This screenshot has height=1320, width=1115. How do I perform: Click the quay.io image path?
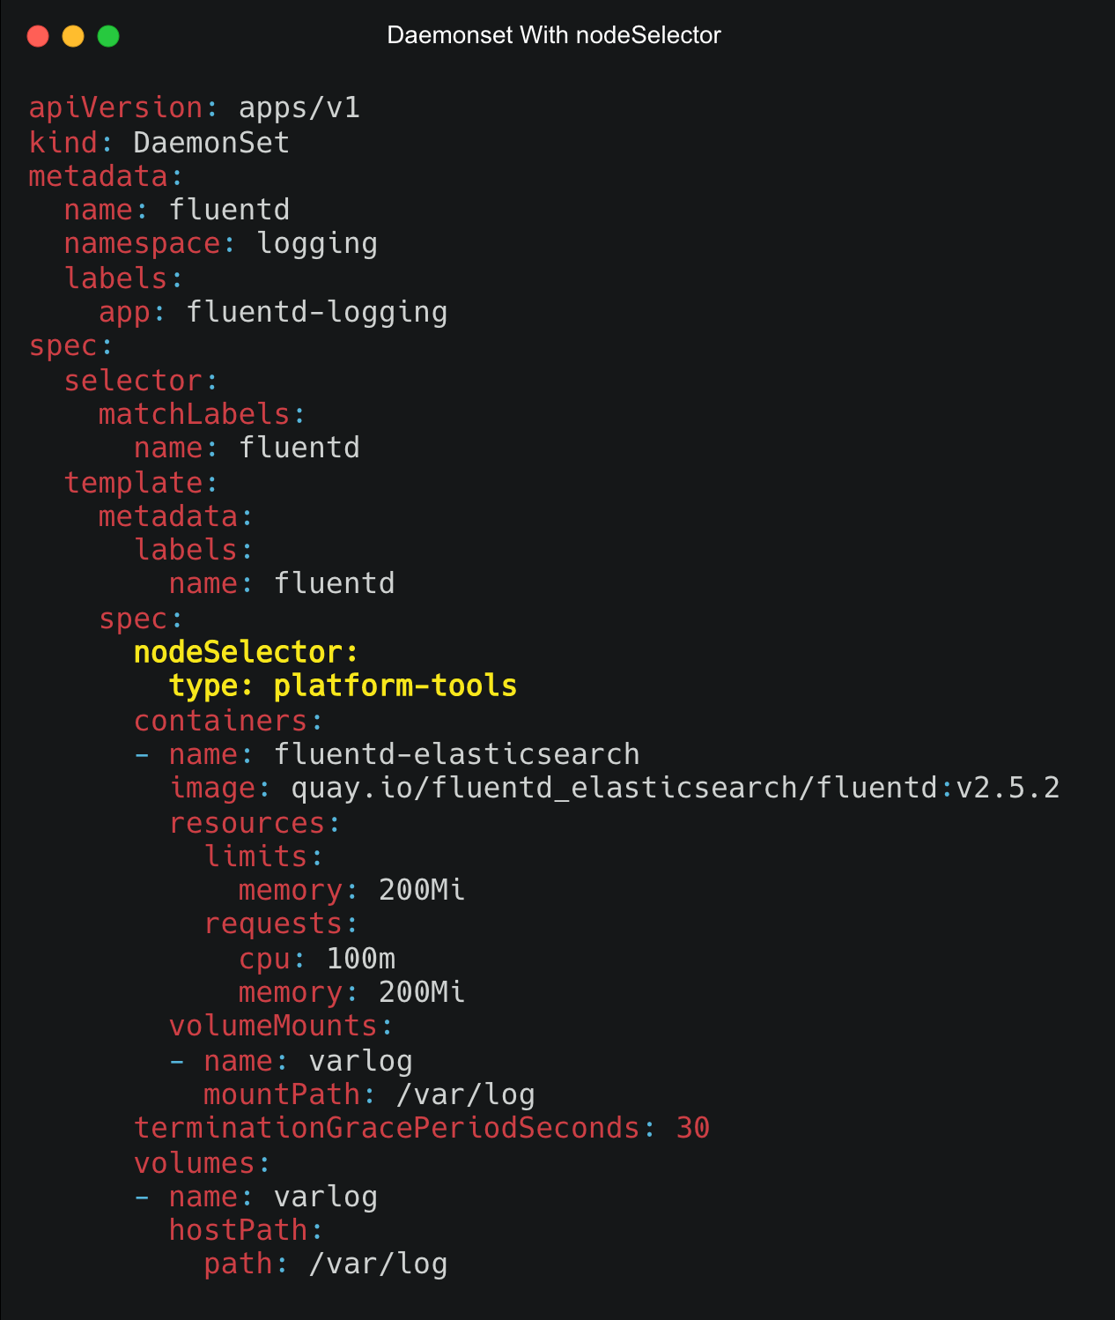(x=676, y=788)
